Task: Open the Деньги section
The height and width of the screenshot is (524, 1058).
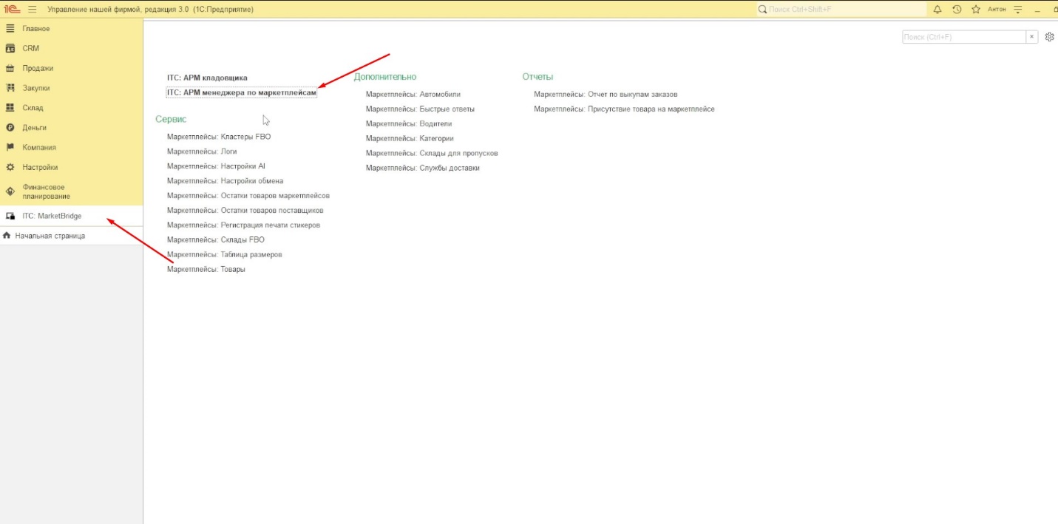Action: pyautogui.click(x=71, y=128)
